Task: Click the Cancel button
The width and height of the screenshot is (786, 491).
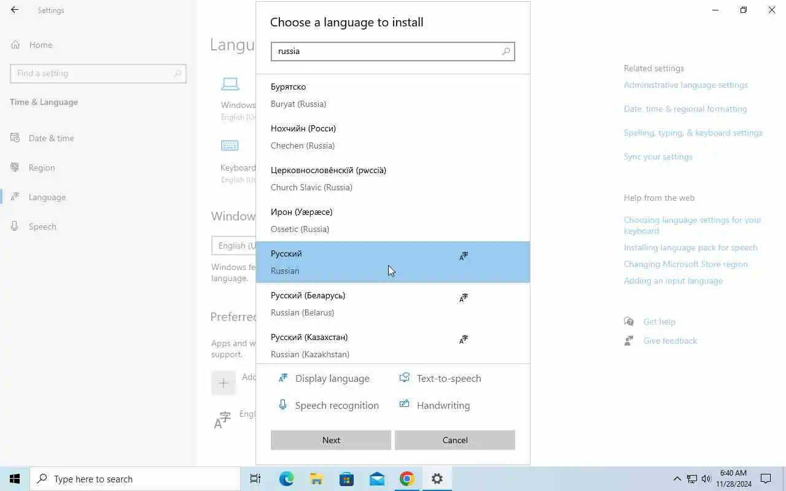Action: coord(455,440)
